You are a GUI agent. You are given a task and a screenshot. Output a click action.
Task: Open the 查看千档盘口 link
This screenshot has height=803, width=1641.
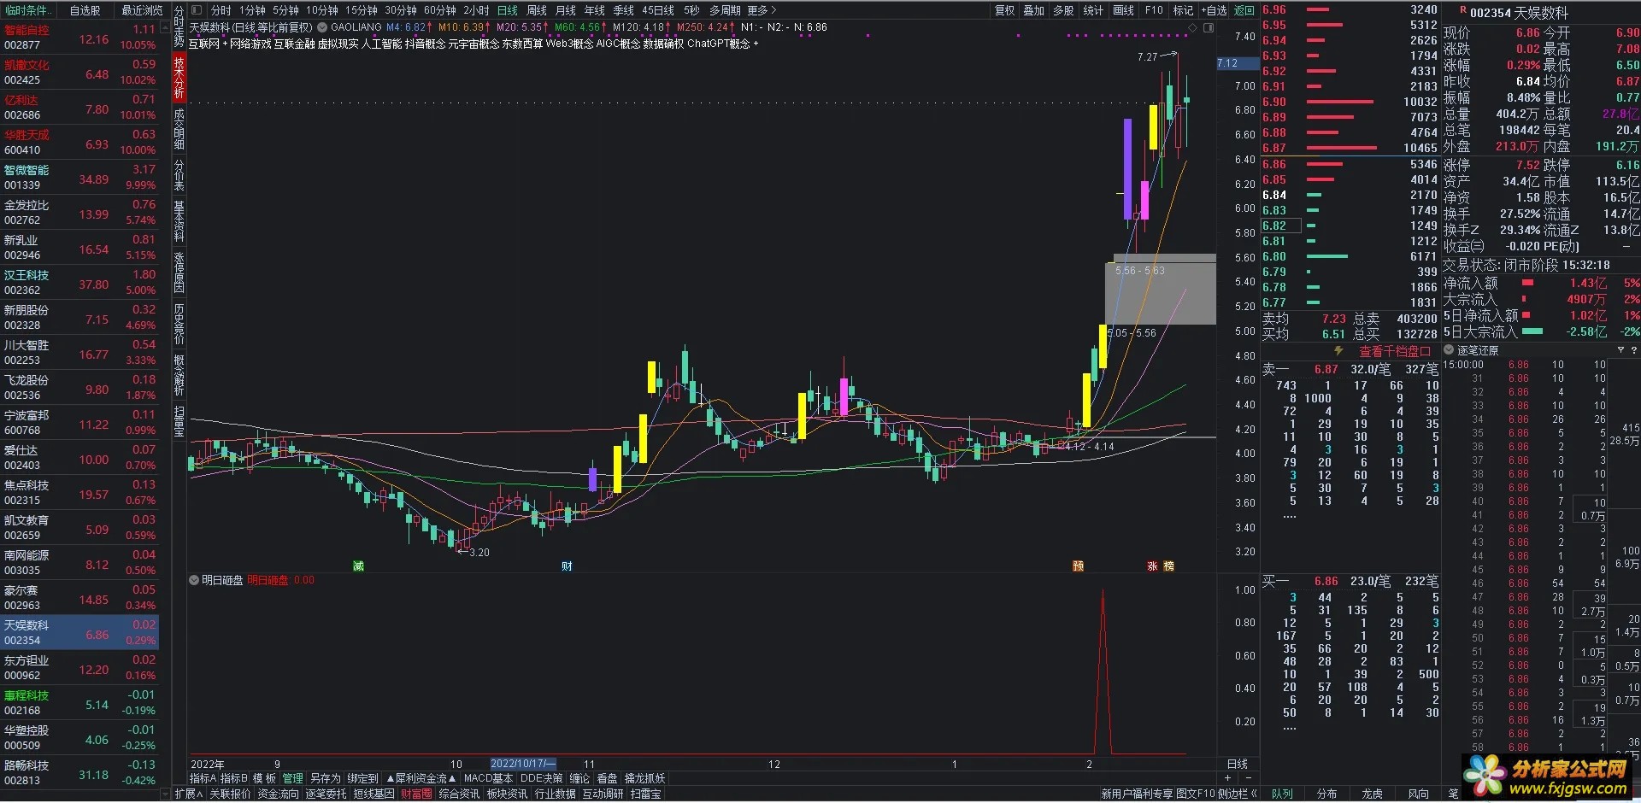pyautogui.click(x=1395, y=351)
